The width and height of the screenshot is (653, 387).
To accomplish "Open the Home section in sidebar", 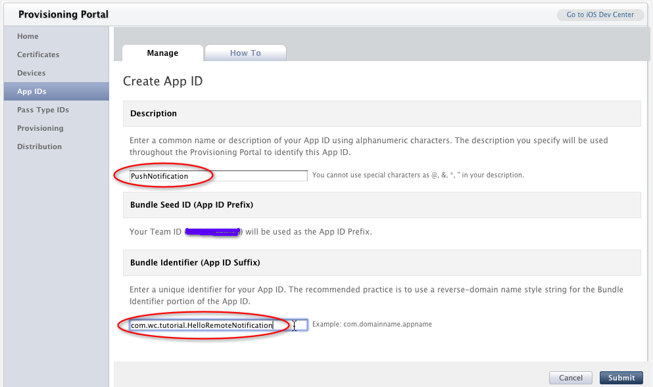I will pos(28,36).
